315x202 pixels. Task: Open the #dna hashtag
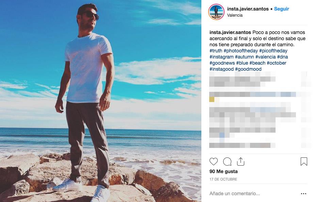(282, 57)
